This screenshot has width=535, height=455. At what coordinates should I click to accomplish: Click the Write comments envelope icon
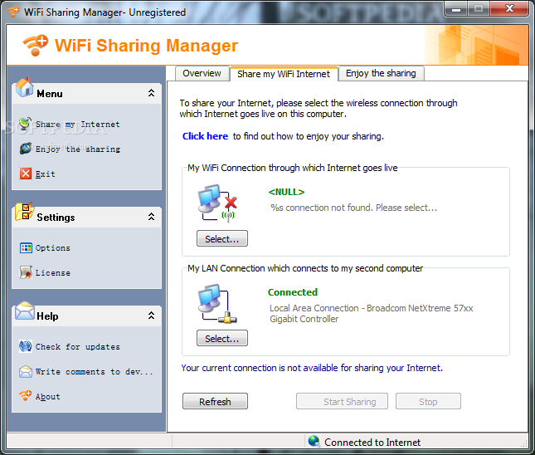tap(26, 372)
